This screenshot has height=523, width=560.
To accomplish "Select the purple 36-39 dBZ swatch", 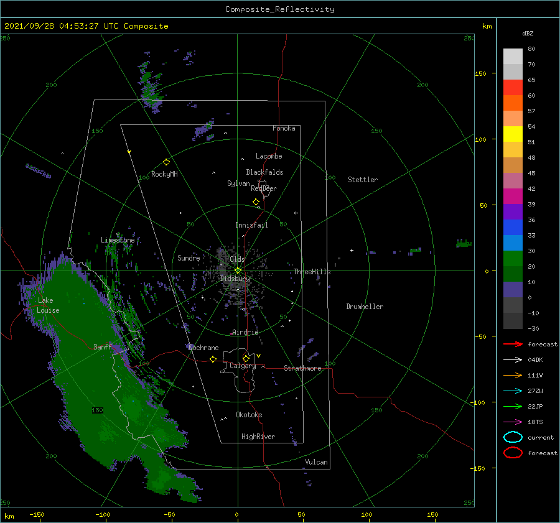I will [513, 212].
